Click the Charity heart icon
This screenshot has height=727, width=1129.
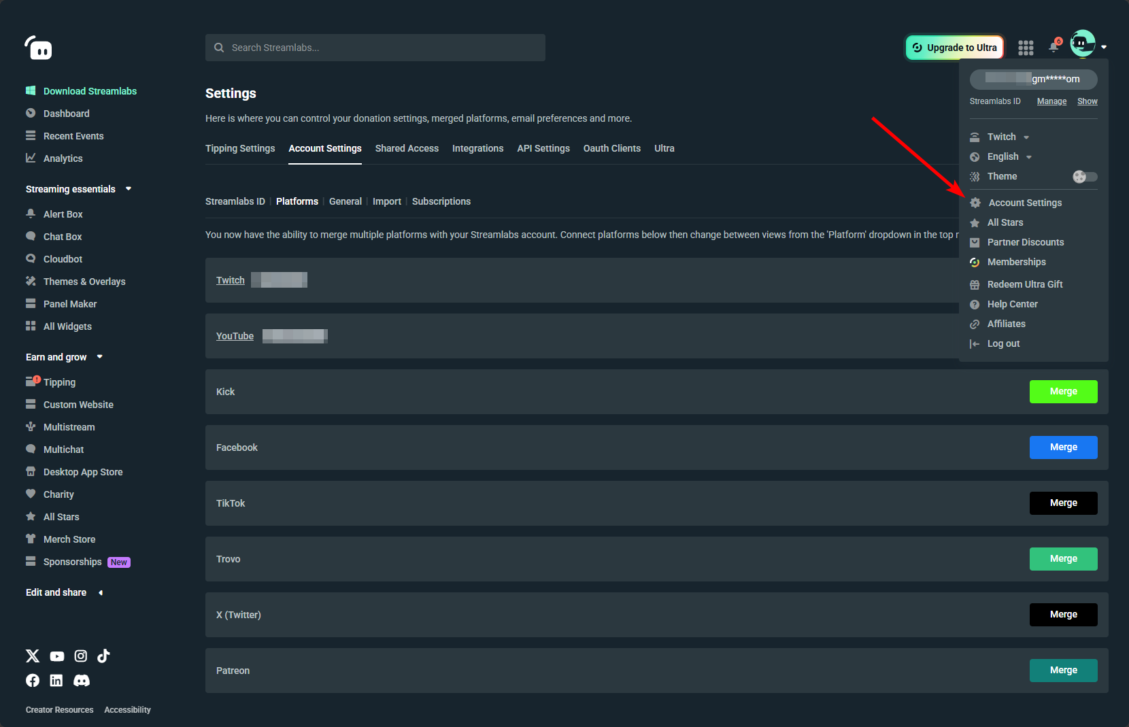coord(31,494)
